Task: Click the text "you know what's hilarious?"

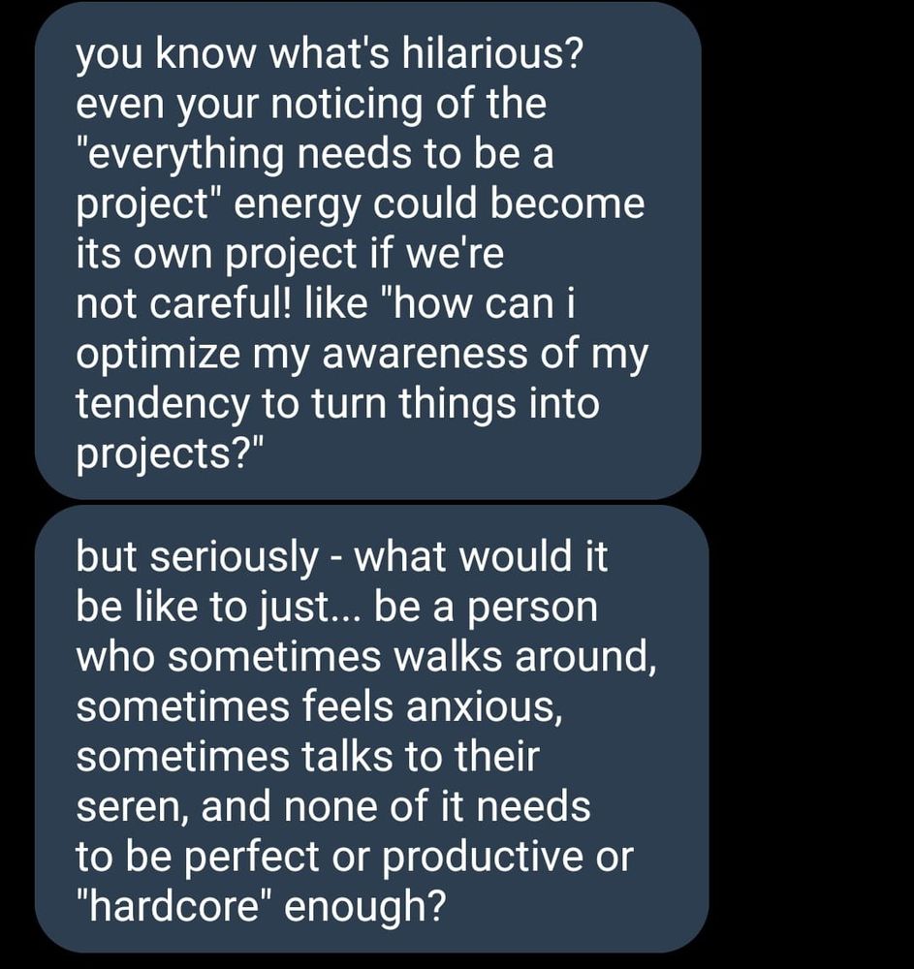Action: [x=329, y=55]
